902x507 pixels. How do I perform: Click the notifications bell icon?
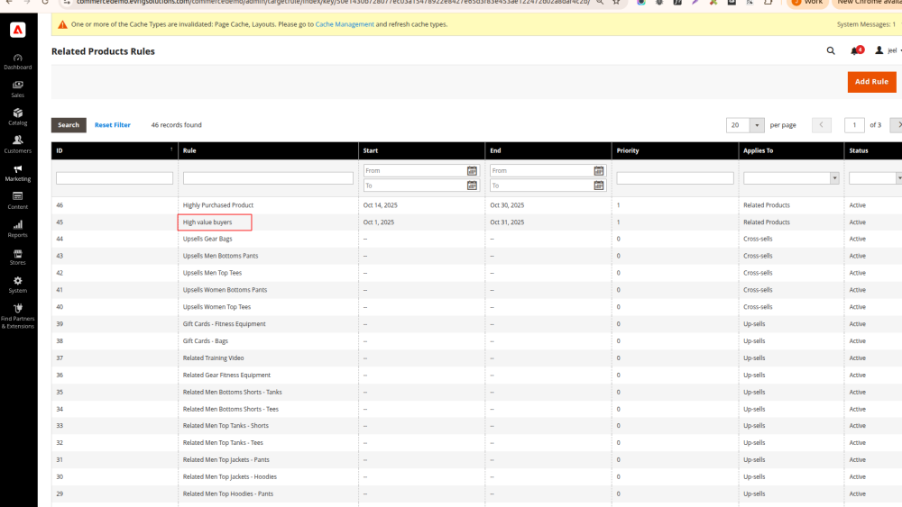855,51
